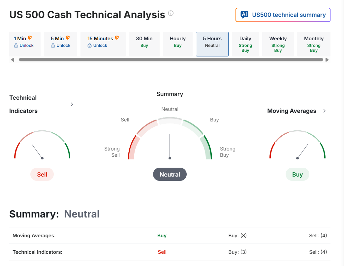This screenshot has width=344, height=266.
Task: Click the AI chat icon badge
Action: tap(244, 15)
